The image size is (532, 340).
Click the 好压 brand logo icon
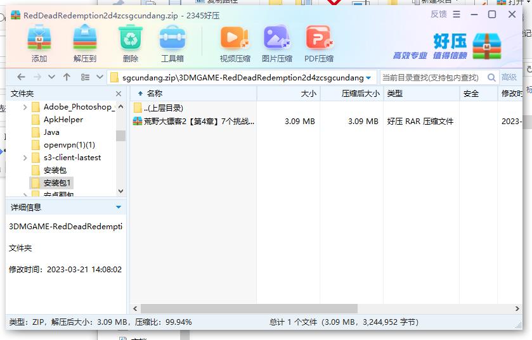pos(486,46)
